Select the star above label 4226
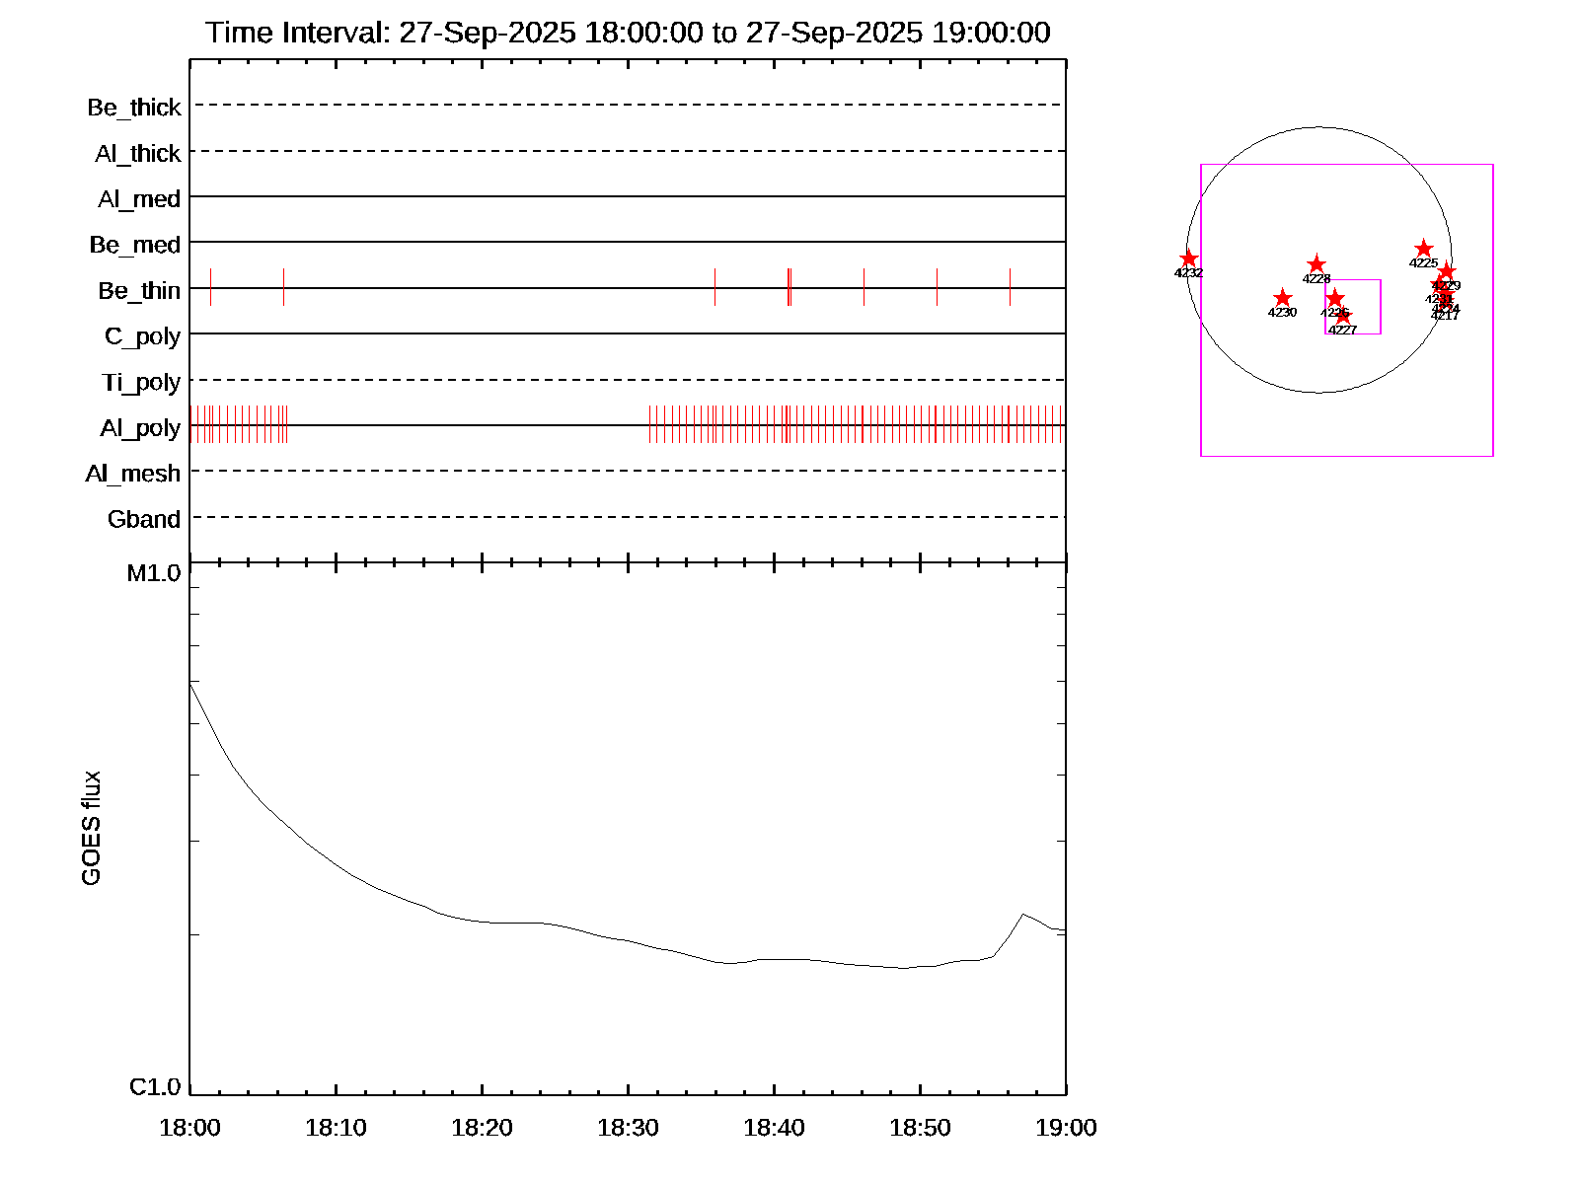This screenshot has width=1579, height=1184. pos(1335,298)
